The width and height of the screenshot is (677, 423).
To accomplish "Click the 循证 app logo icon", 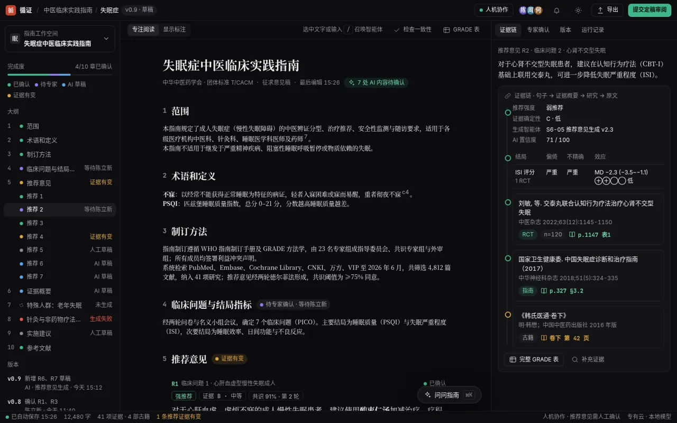I will point(11,10).
